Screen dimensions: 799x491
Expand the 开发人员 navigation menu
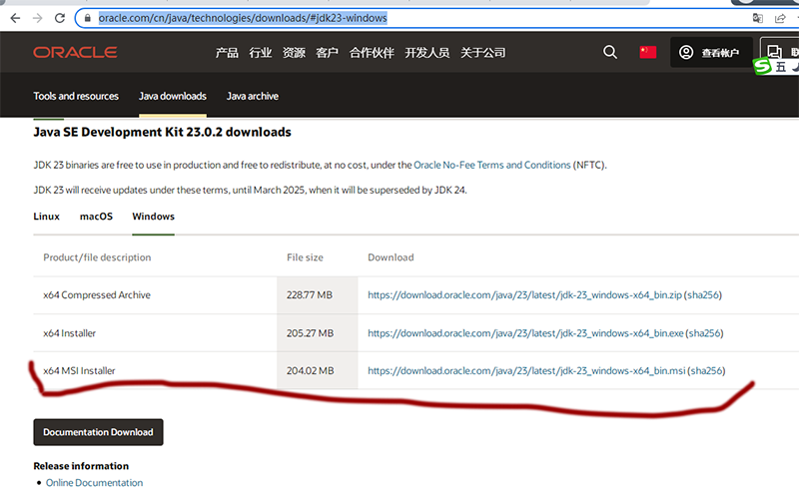(x=426, y=53)
